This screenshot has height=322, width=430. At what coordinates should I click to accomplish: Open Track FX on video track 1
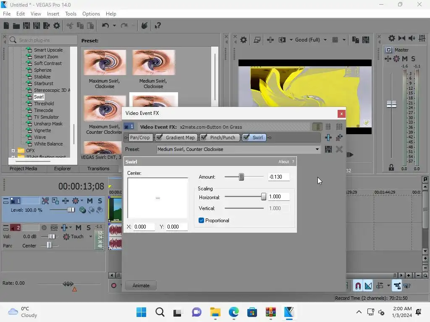click(x=65, y=201)
